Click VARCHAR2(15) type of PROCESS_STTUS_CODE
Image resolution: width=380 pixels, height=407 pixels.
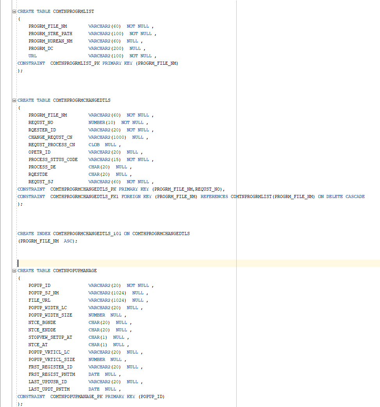point(105,159)
